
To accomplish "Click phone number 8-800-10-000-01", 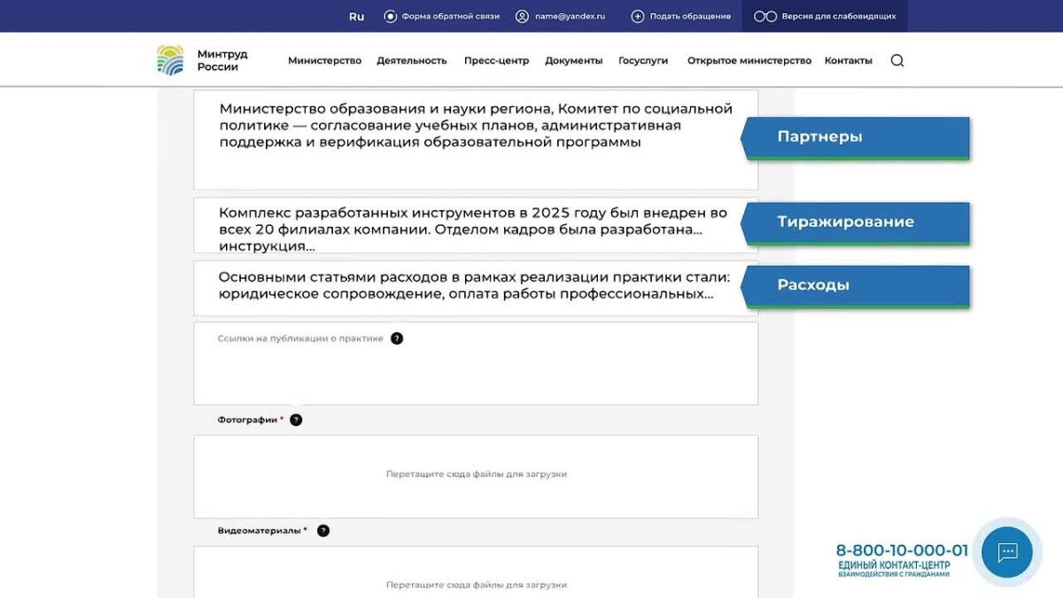I will [902, 550].
